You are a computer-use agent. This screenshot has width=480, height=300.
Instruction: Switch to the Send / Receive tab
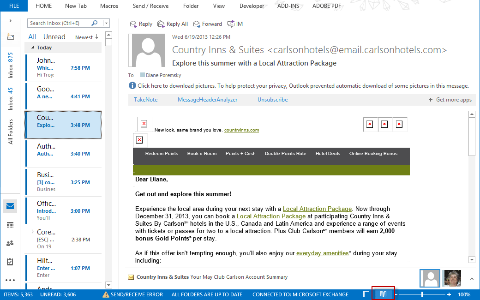150,6
